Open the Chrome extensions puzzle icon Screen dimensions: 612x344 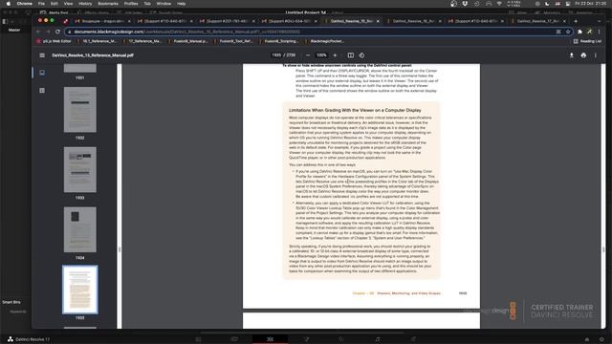[580, 32]
